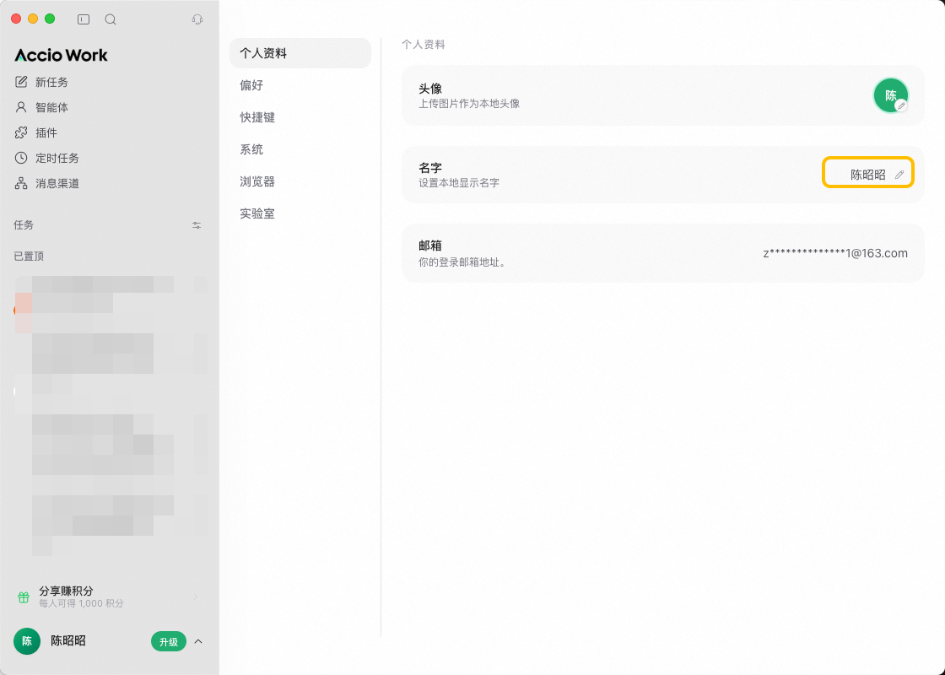Click the 陈昭昭 username in sidebar footer

tap(68, 640)
